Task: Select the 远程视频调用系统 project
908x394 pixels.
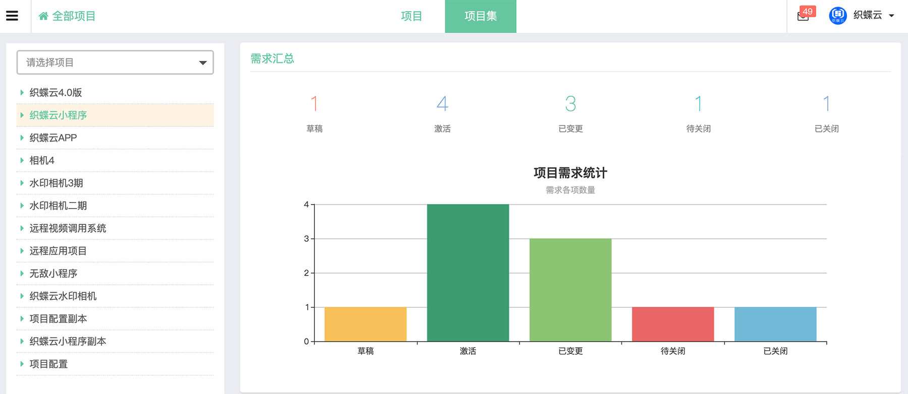Action: (68, 228)
